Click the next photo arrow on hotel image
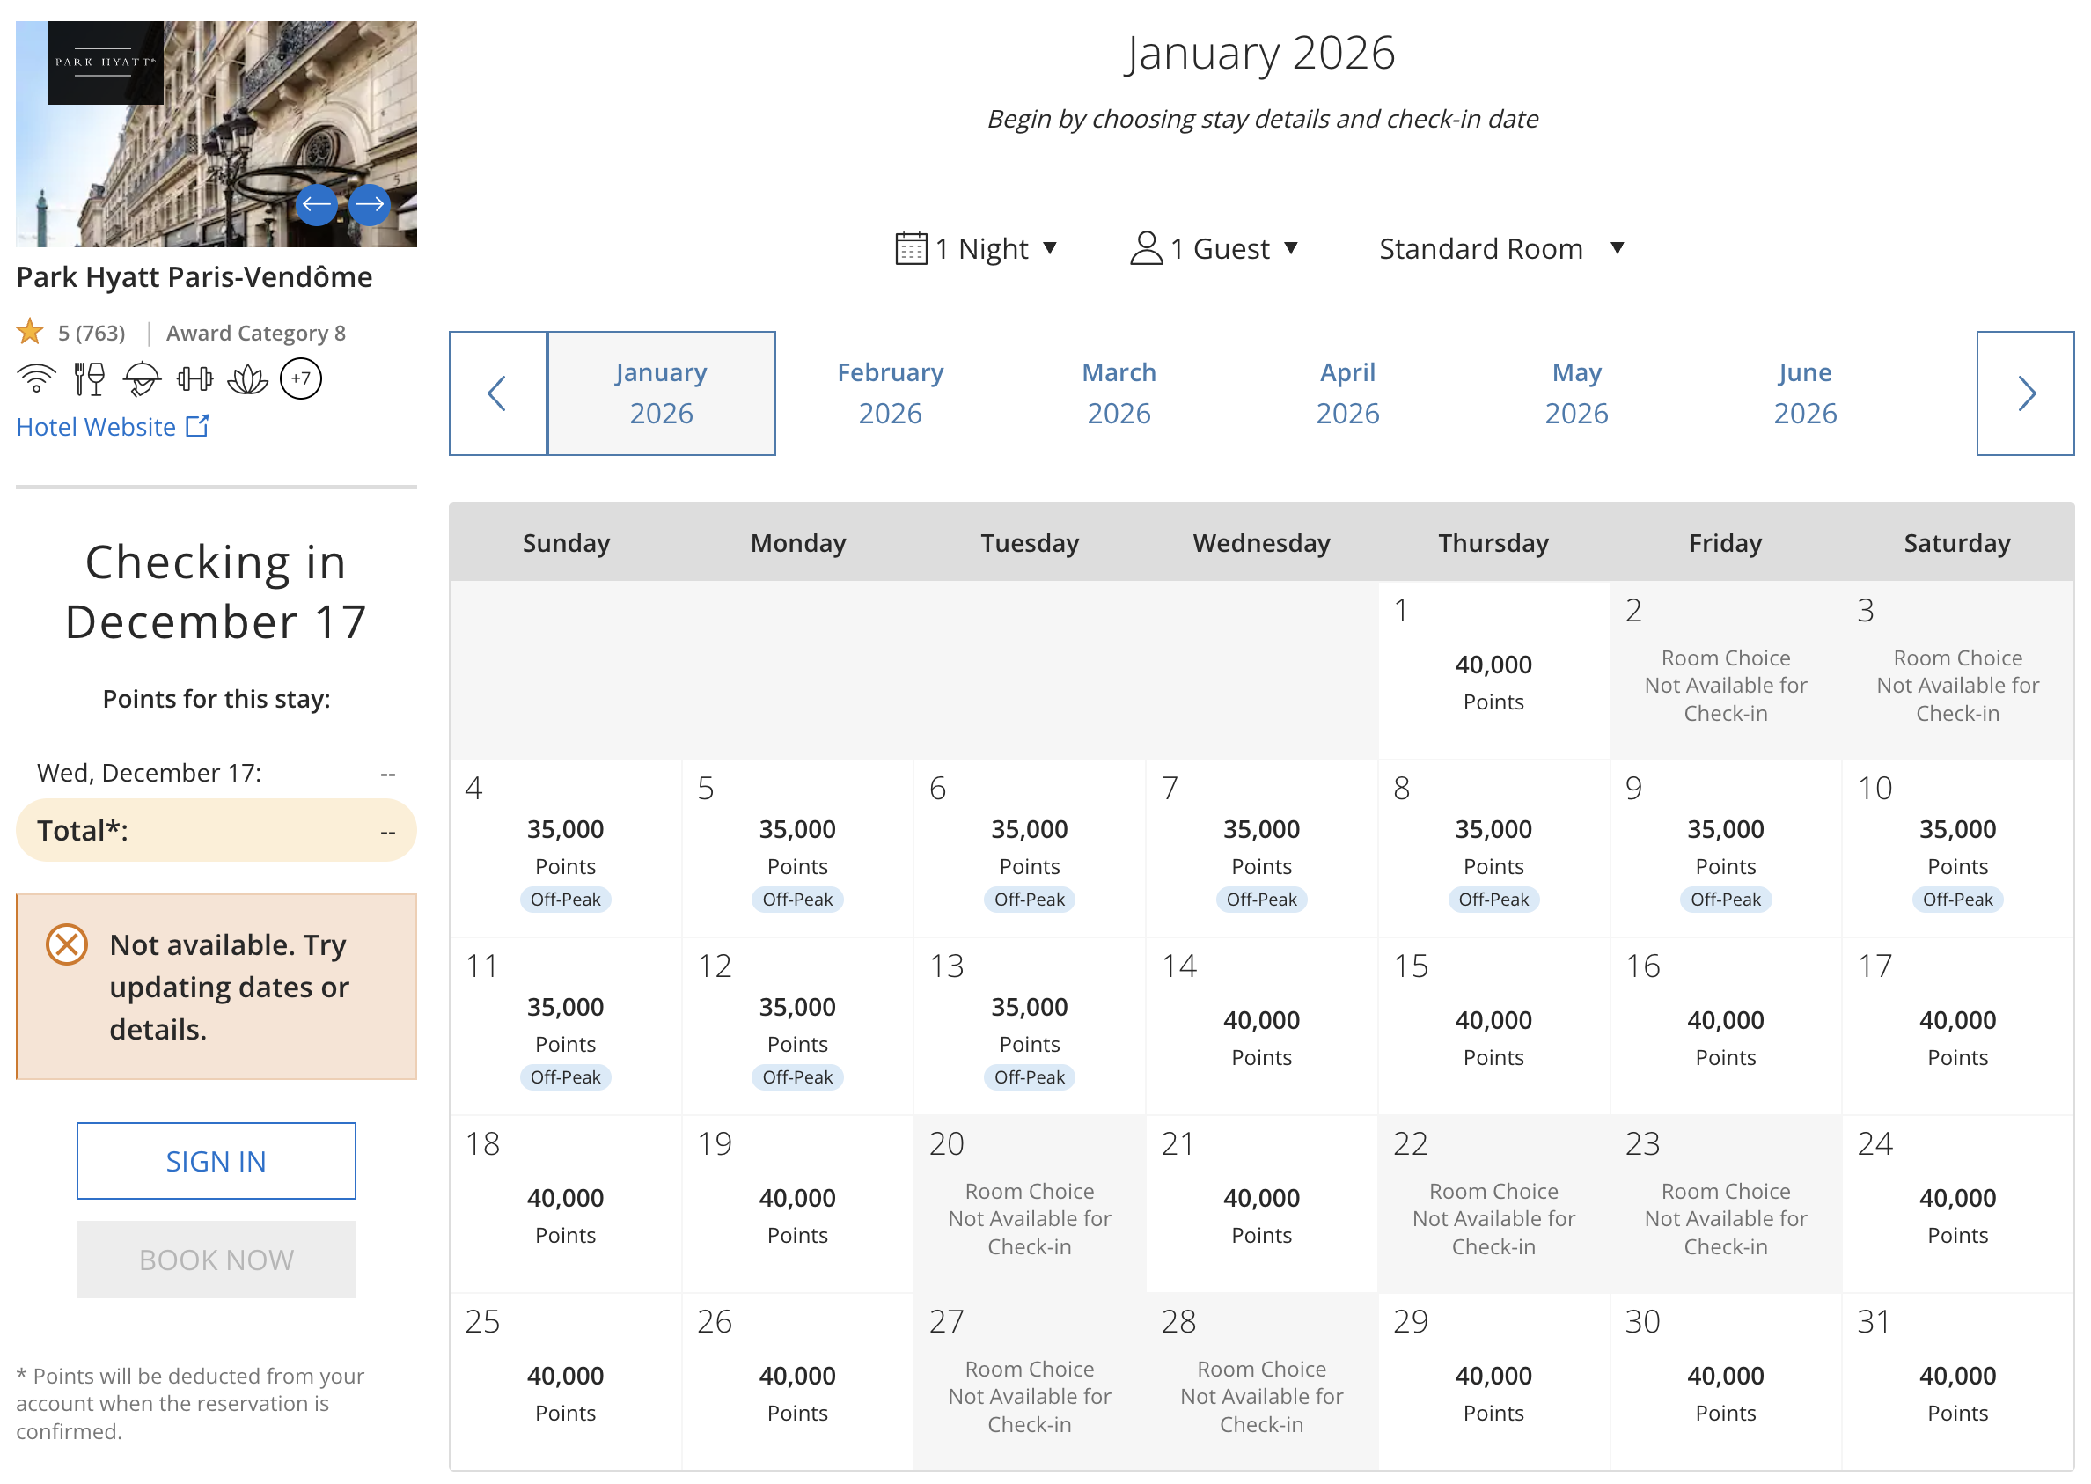The width and height of the screenshot is (2091, 1484). tap(369, 205)
